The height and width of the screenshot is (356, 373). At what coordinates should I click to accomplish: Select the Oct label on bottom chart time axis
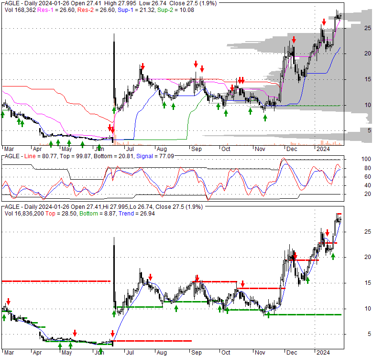[x=226, y=353]
